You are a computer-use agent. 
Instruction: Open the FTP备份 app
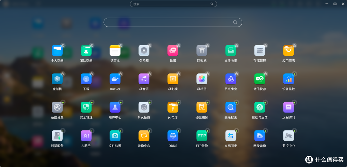click(202, 136)
